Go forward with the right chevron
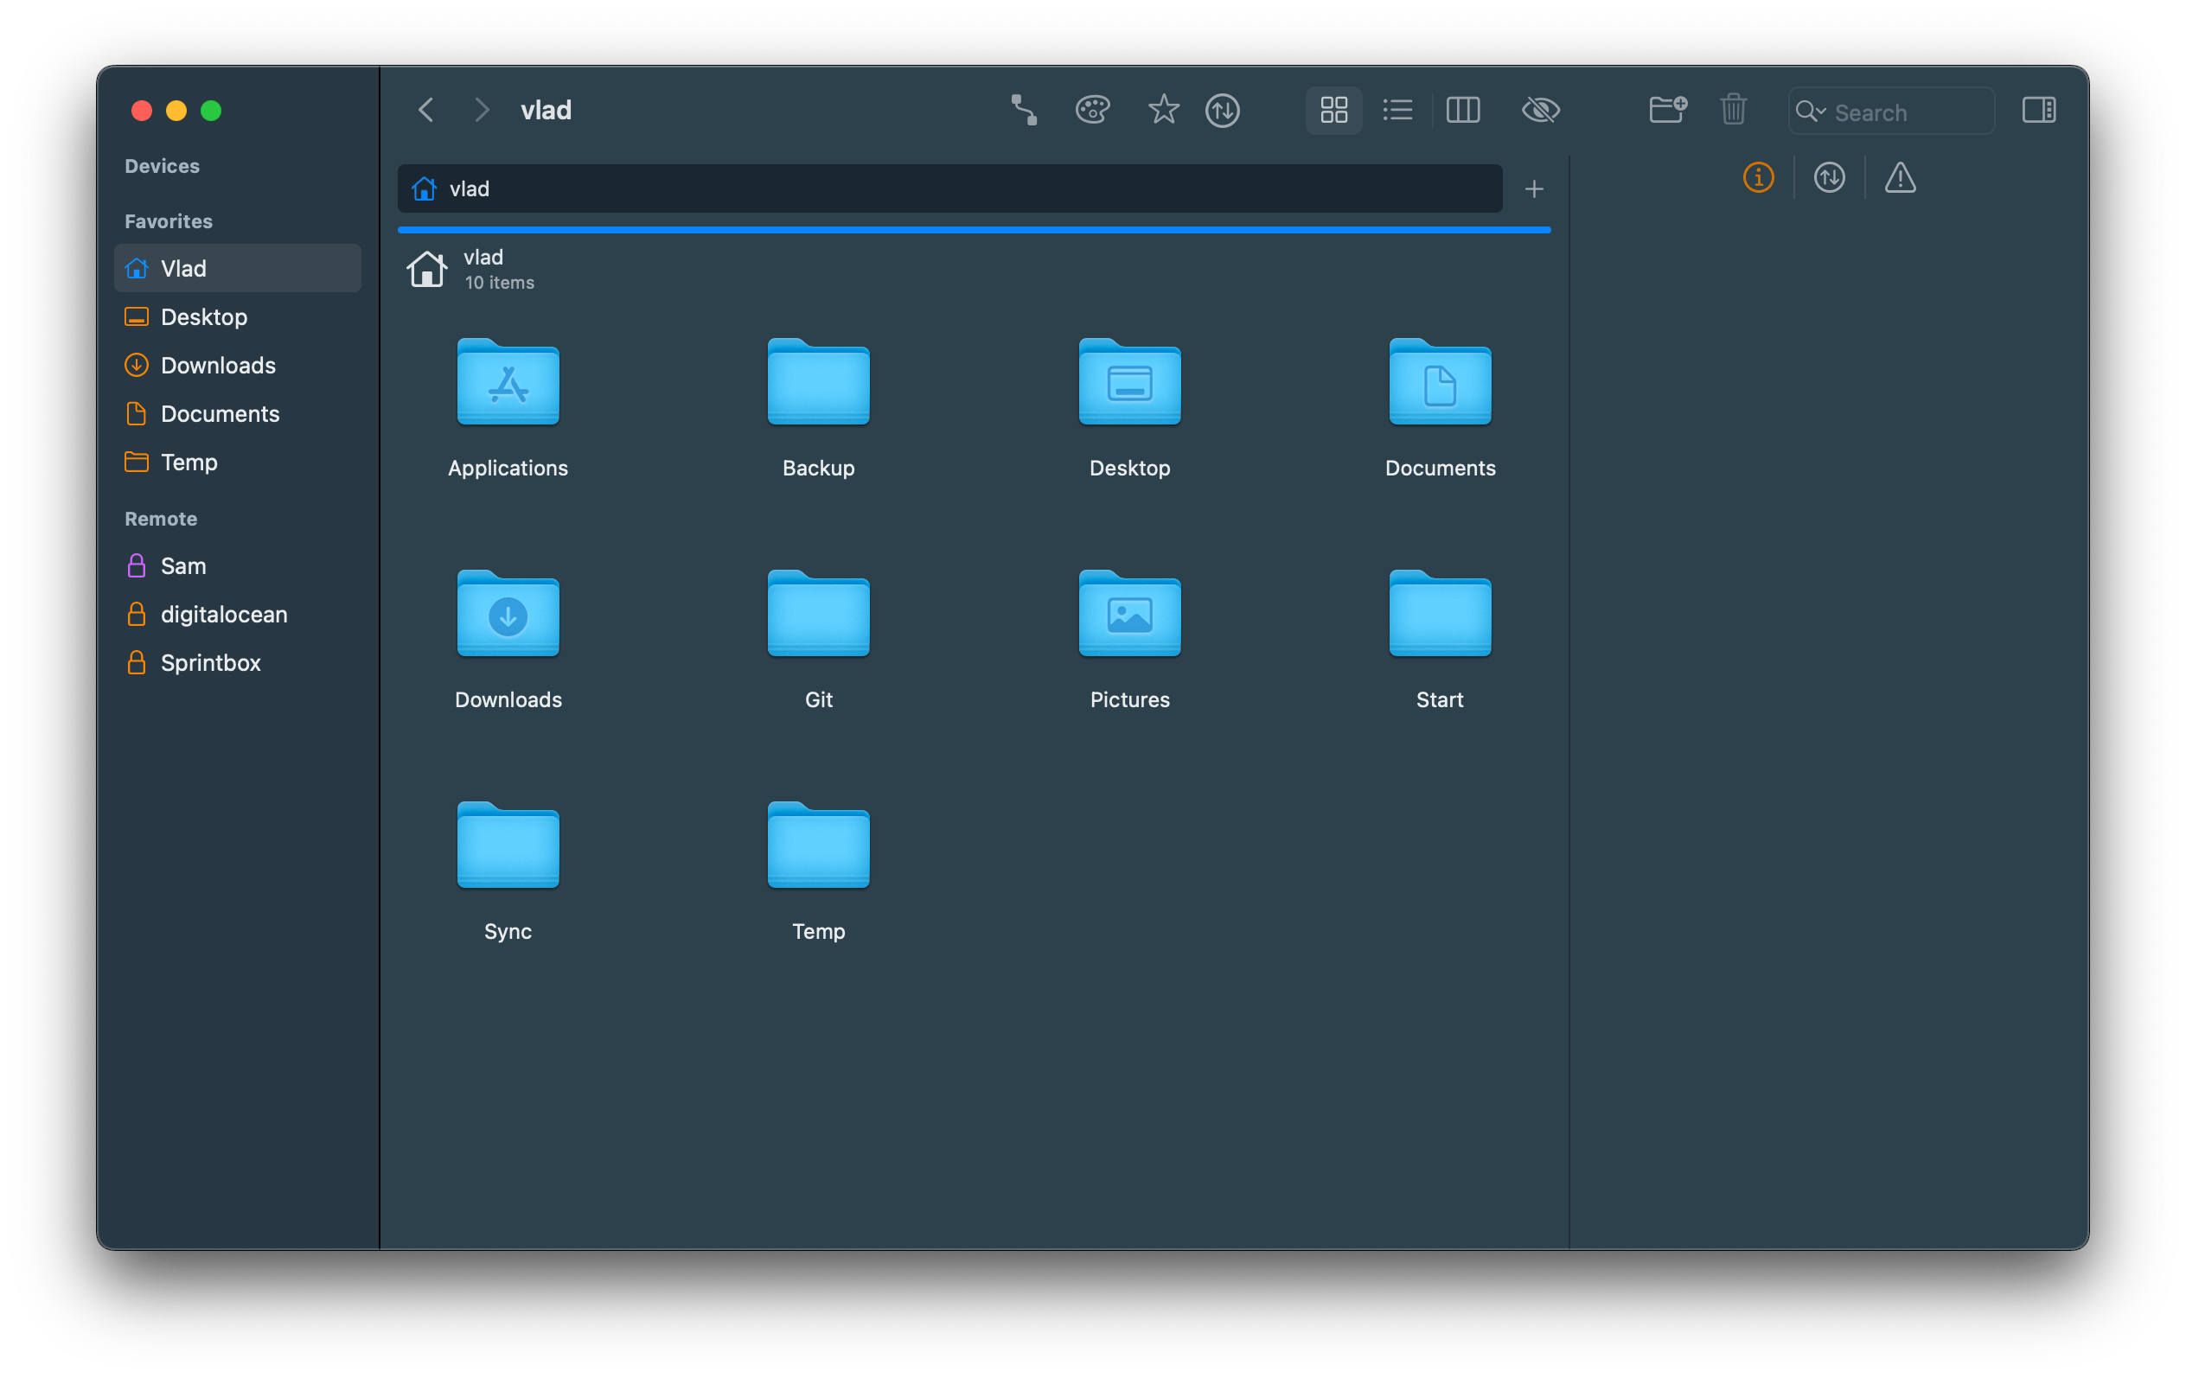Viewport: 2186px width, 1378px height. 482,111
